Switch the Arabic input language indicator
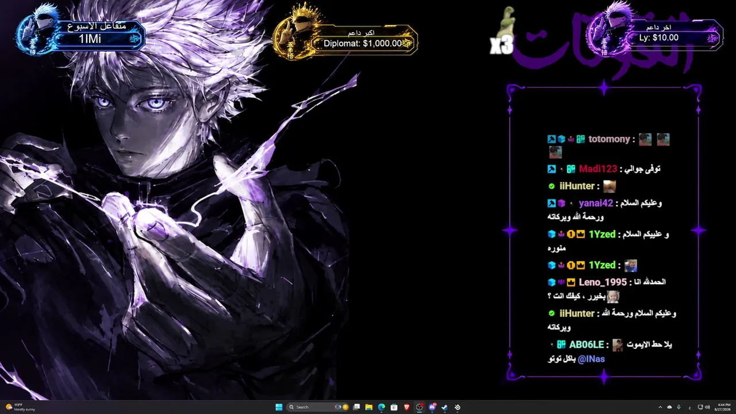The width and height of the screenshot is (736, 414). tap(689, 407)
